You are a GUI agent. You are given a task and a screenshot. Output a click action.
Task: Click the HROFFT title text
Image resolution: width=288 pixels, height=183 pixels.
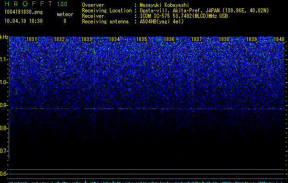coord(28,4)
